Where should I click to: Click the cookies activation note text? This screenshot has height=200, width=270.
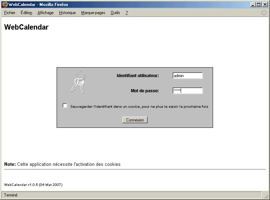62,164
